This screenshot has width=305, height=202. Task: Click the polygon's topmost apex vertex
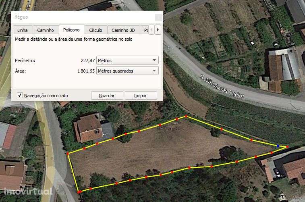pos(186,116)
